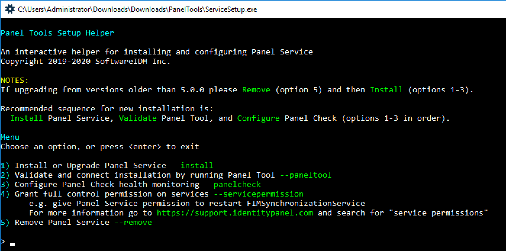Select option 5 Remove Panel Service
Image resolution: width=506 pixels, height=251 pixels.
(76, 222)
